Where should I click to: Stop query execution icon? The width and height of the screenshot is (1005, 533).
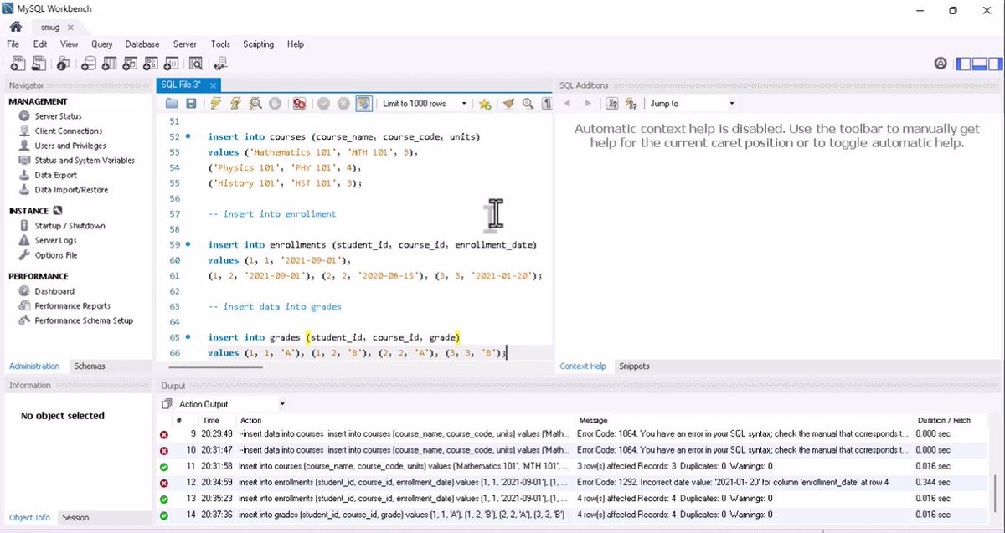pos(276,104)
